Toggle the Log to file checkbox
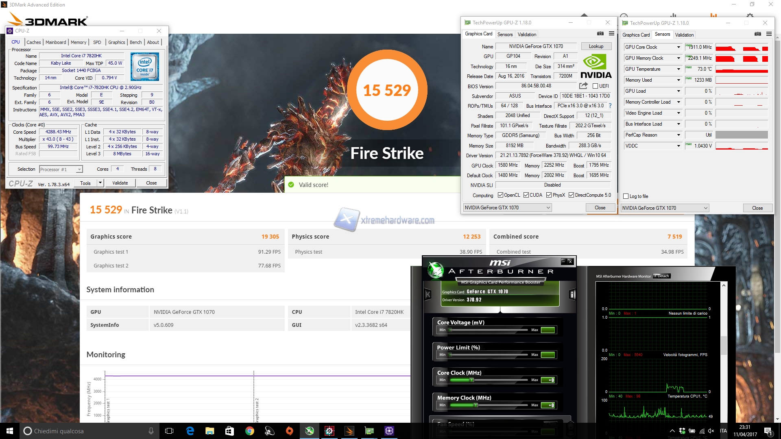This screenshot has width=781, height=439. coord(626,196)
